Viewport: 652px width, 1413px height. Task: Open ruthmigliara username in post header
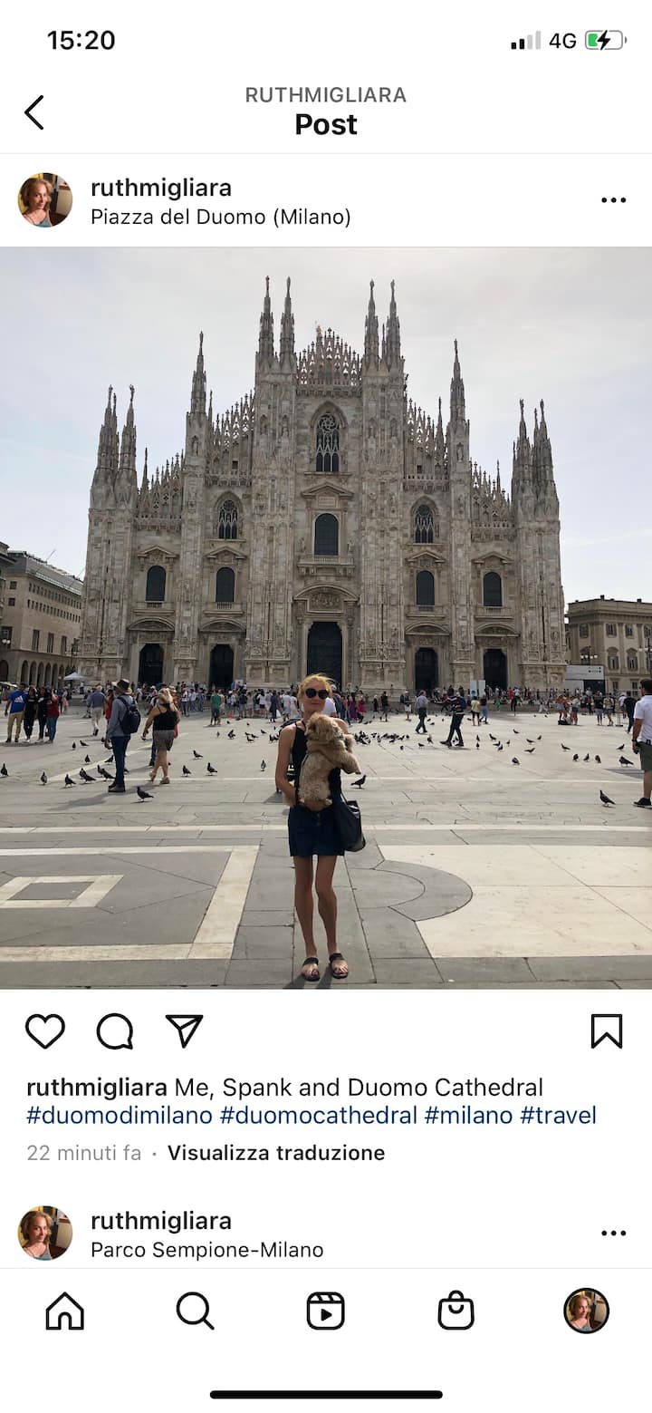click(161, 188)
